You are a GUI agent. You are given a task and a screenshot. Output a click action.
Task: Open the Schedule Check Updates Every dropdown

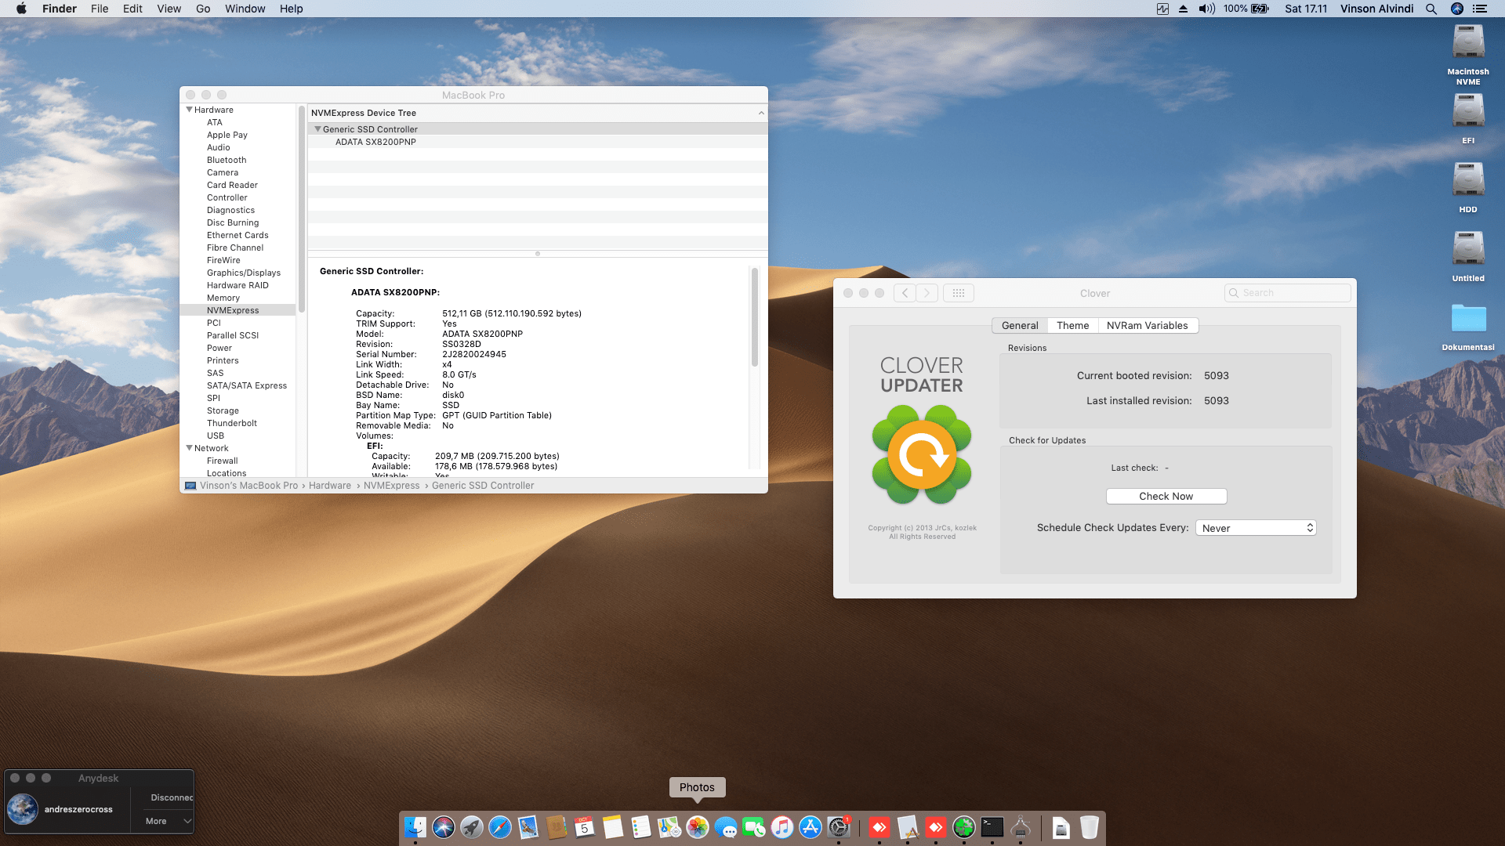[x=1255, y=527]
